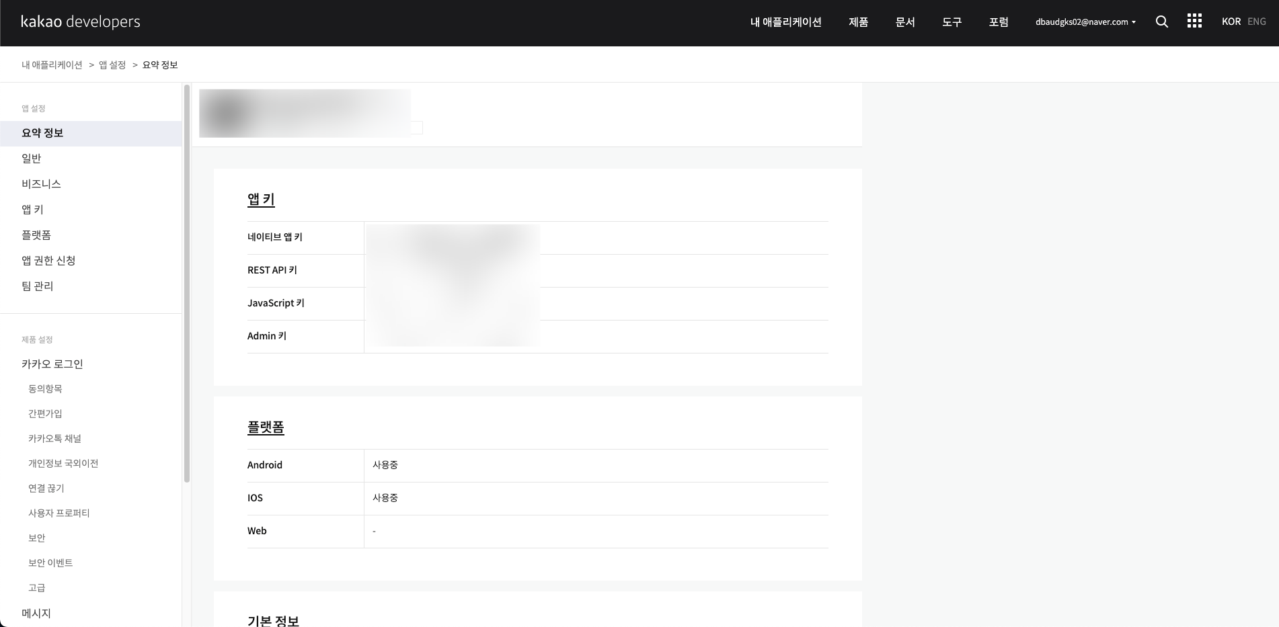Viewport: 1279px width, 627px height.
Task: Click the 기본 정보 section heading
Action: (x=273, y=620)
